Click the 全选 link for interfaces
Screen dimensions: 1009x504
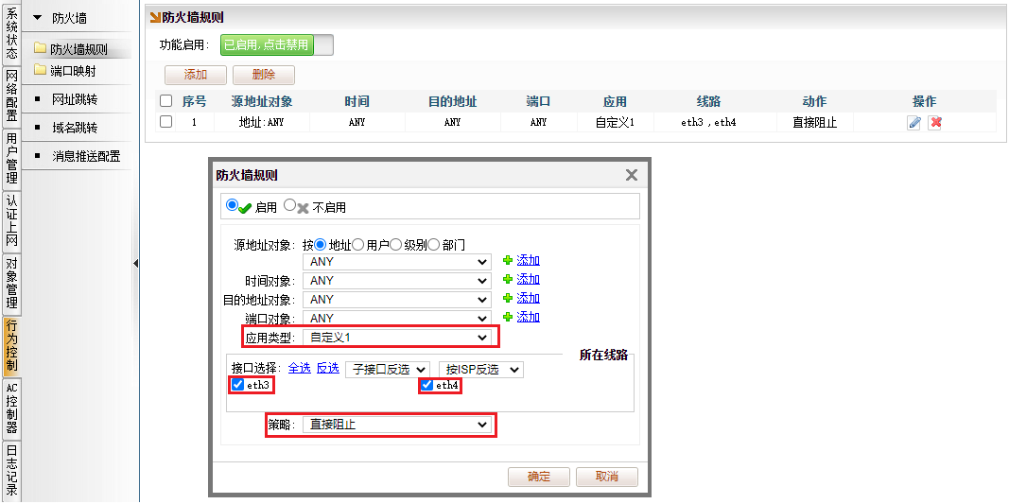point(299,368)
